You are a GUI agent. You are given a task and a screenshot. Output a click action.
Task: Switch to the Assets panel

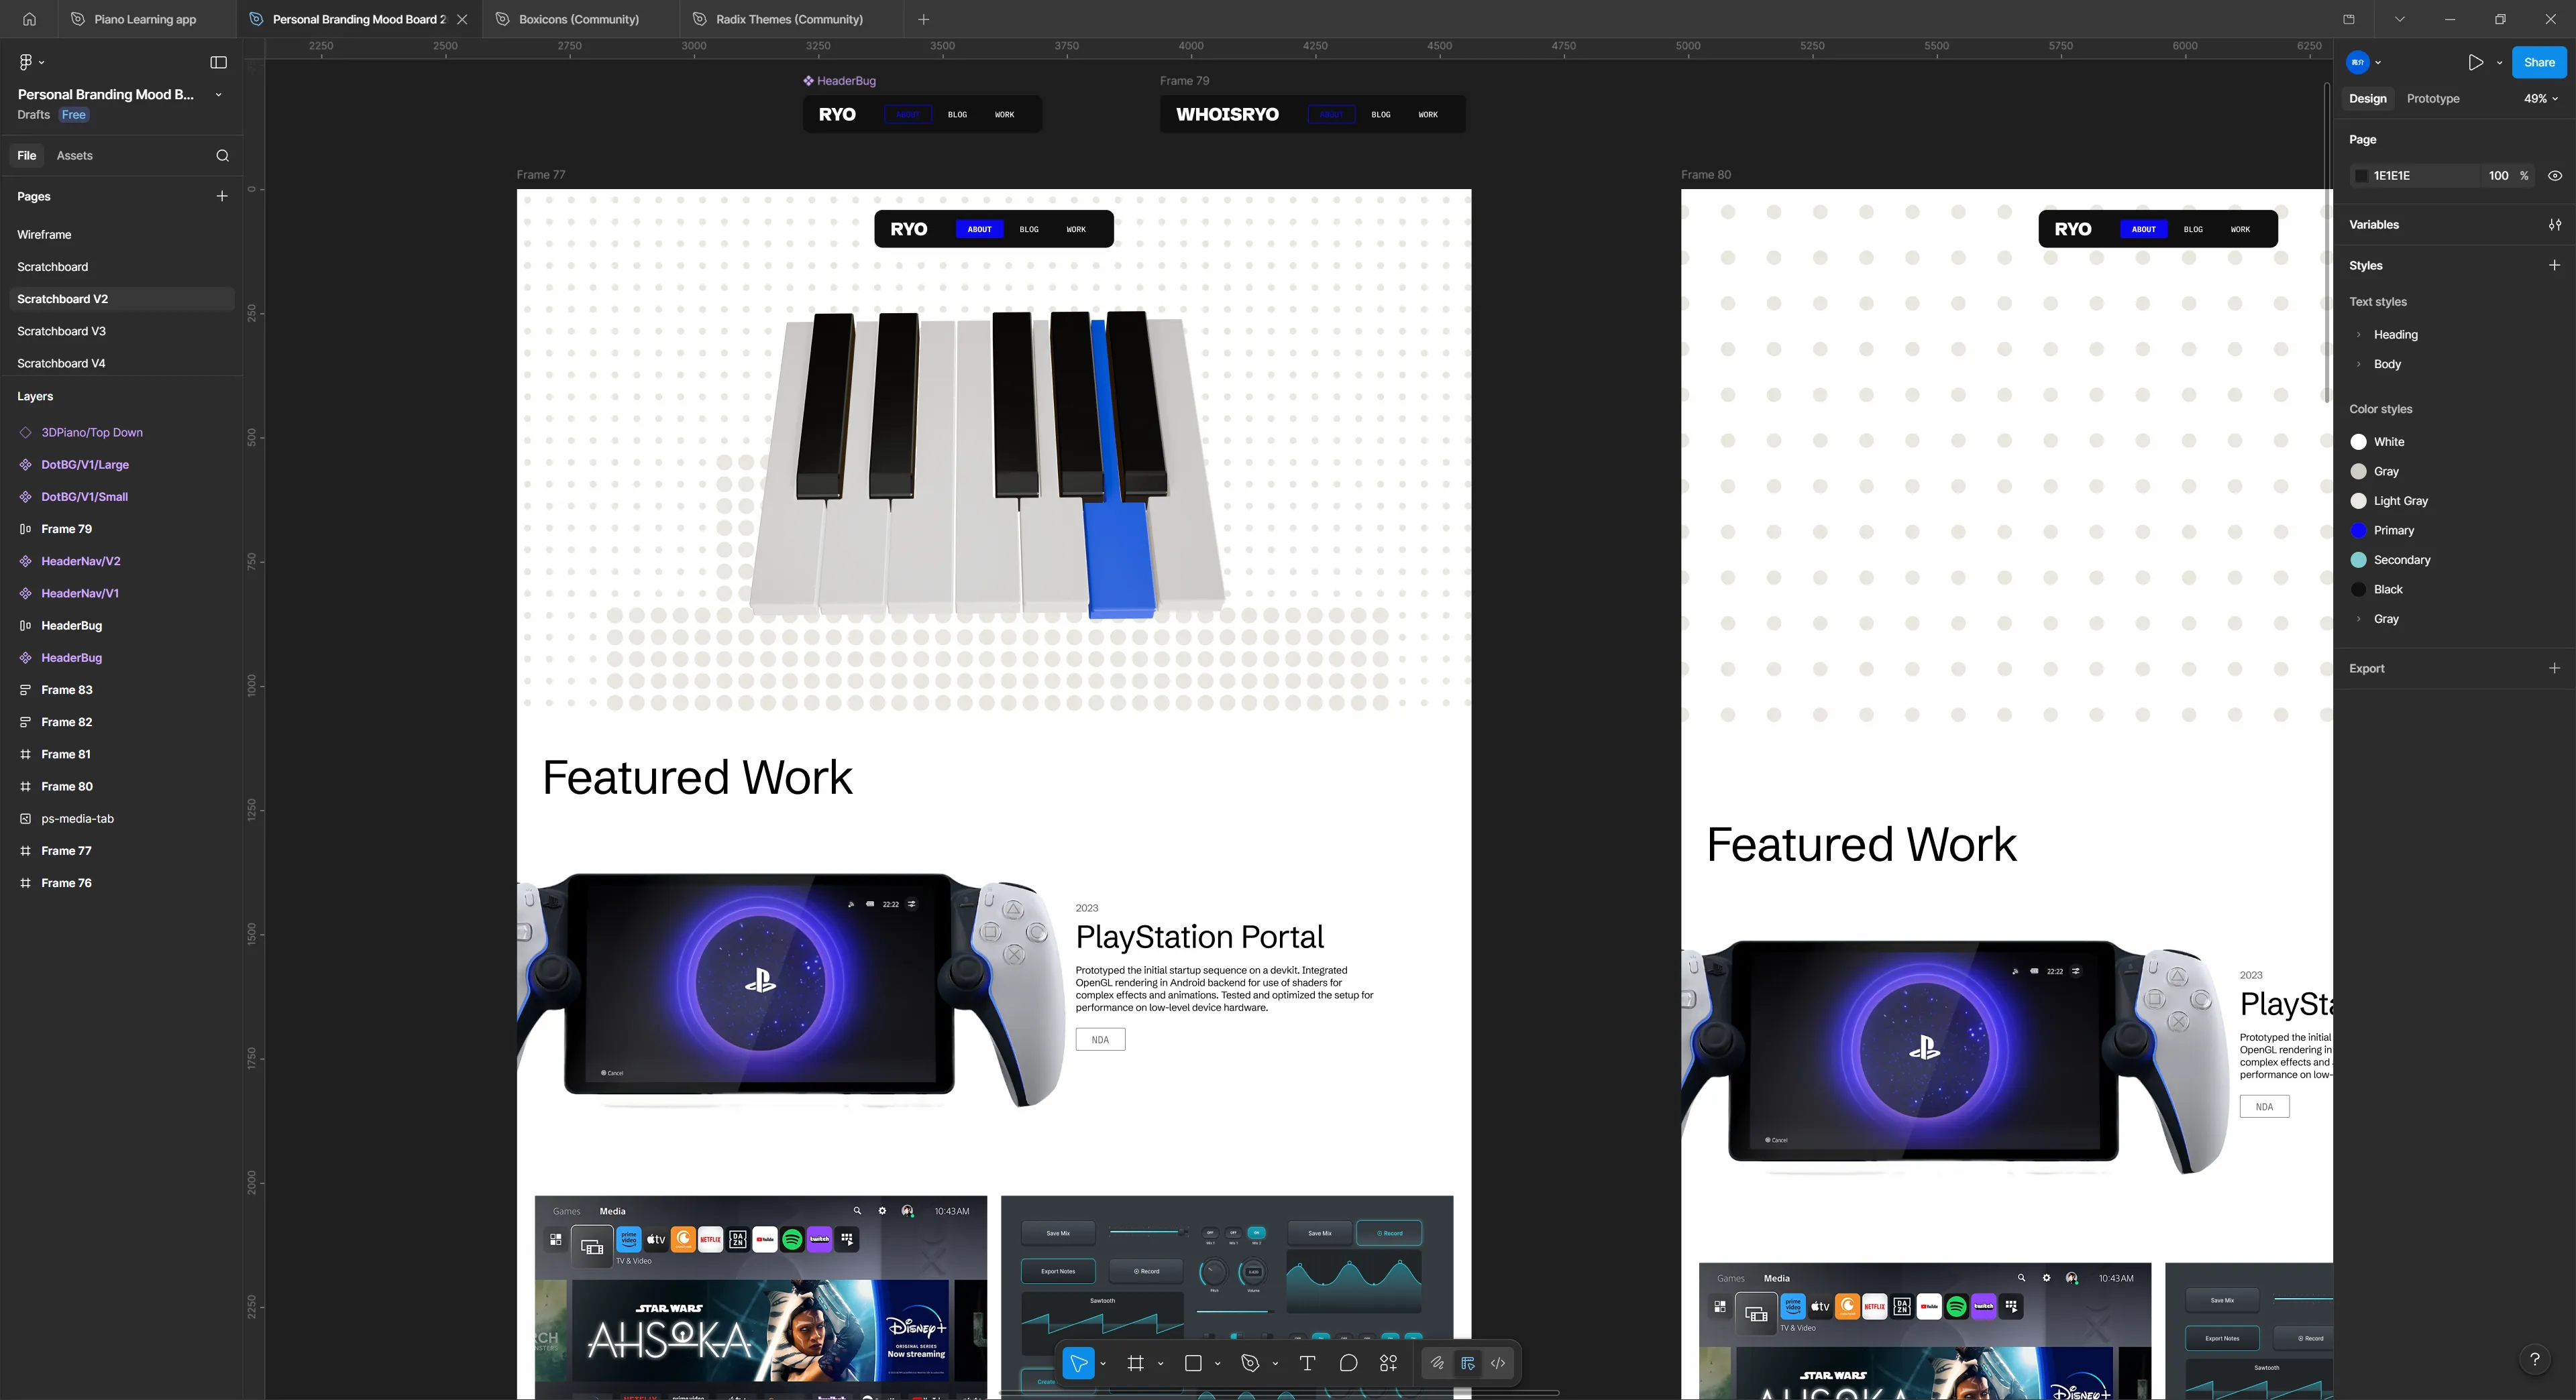[75, 155]
